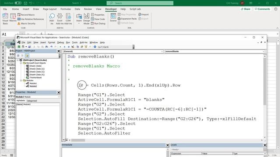Open the Debug menu in VBA editor

pyautogui.click(x=60, y=42)
